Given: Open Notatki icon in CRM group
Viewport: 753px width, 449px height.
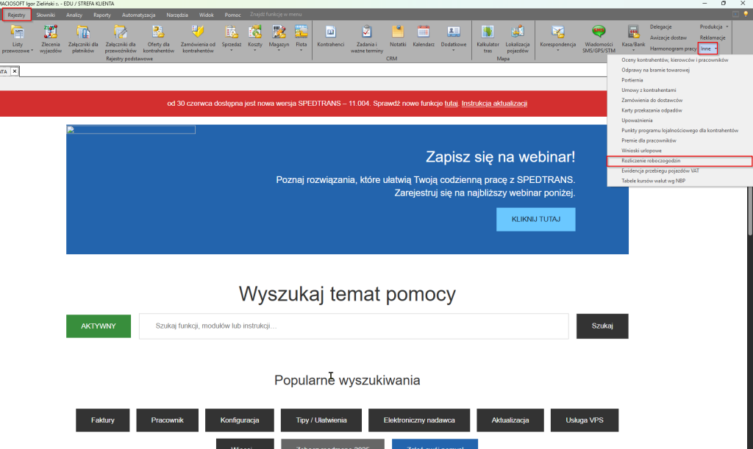Looking at the screenshot, I should click(398, 38).
